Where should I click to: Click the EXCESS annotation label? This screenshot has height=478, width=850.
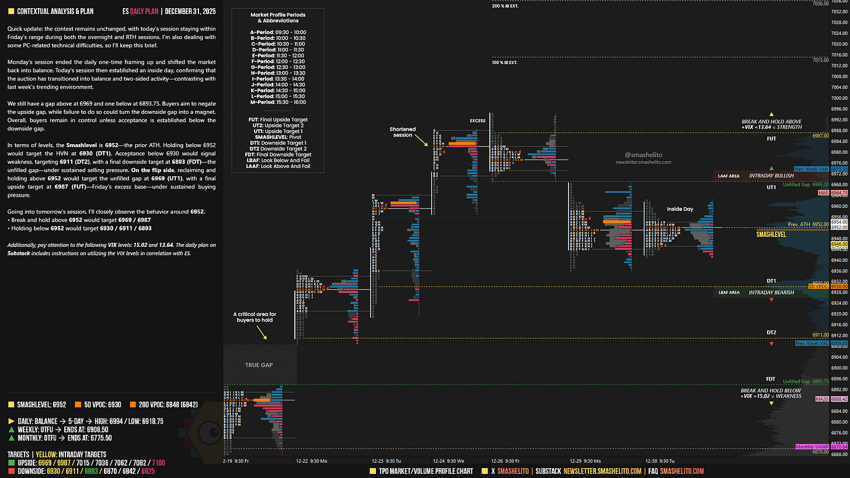(x=478, y=121)
